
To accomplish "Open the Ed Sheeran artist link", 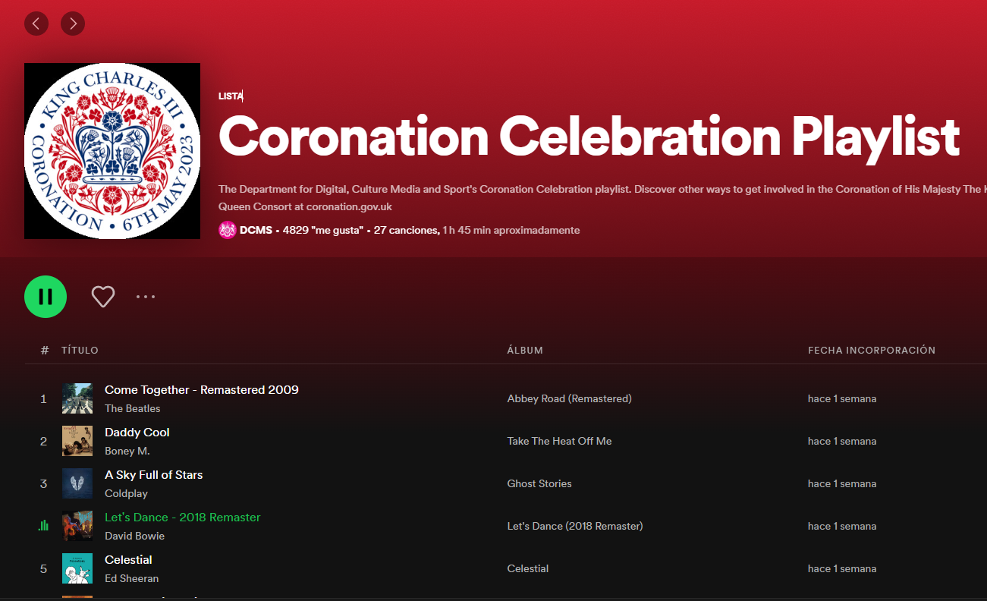I will coord(132,578).
